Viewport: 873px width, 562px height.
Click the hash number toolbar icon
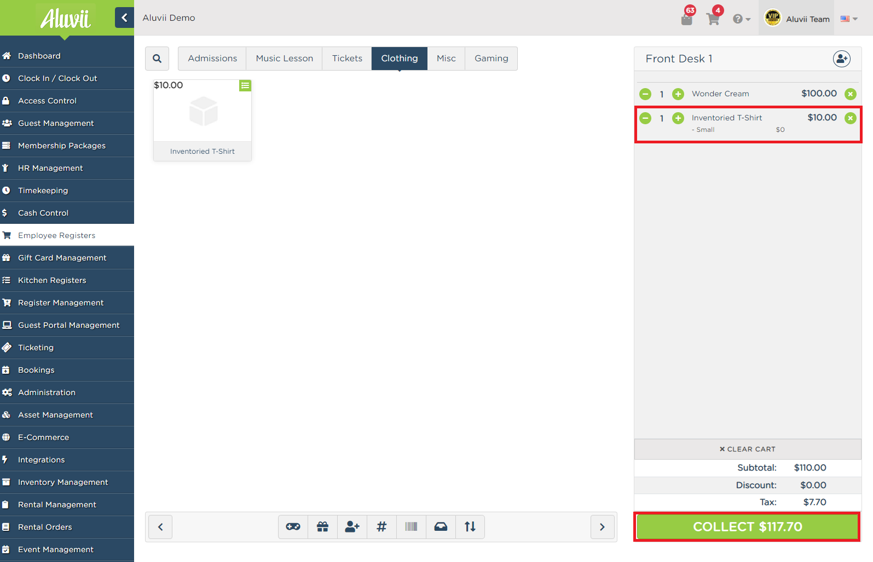pyautogui.click(x=381, y=527)
